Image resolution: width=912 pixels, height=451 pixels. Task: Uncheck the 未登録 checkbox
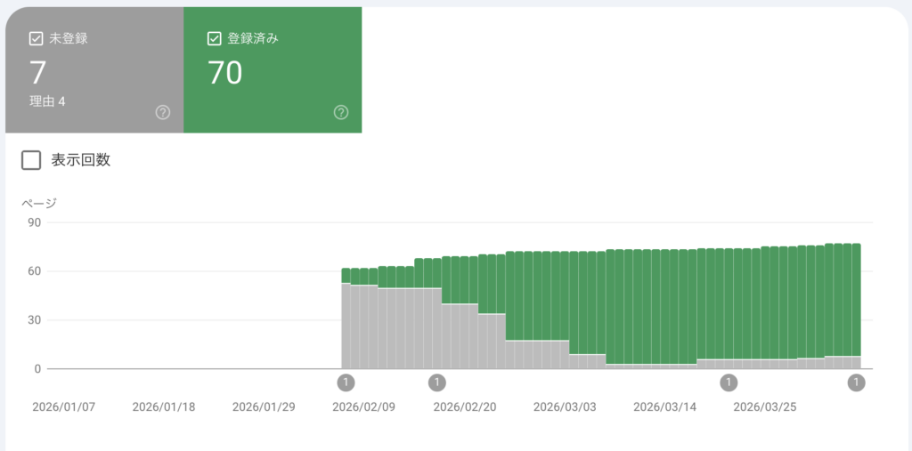(x=37, y=38)
